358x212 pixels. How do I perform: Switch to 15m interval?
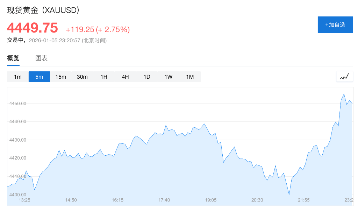pyautogui.click(x=61, y=77)
